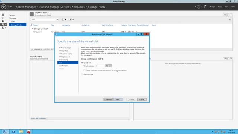The width and height of the screenshot is (238, 134).
Task: Click the bottom role icon in left rail
Action: click(3, 28)
